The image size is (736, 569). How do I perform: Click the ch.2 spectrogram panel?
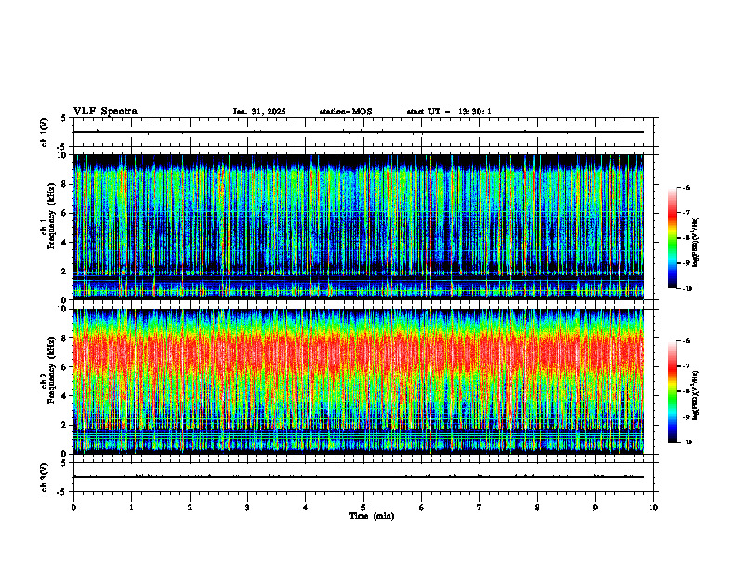(359, 381)
